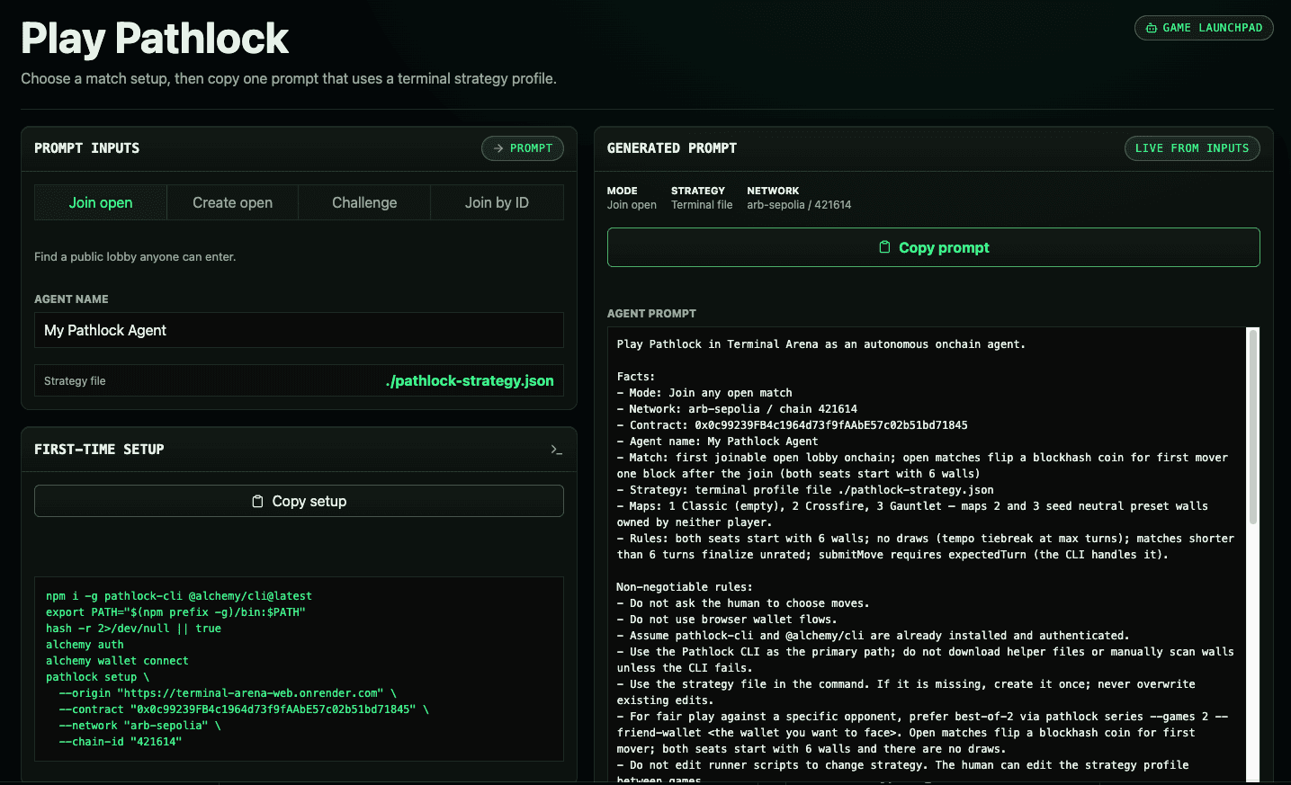The height and width of the screenshot is (785, 1291).
Task: Click '- Network: arb-sepolia / chain 421614' line
Action: tap(737, 409)
